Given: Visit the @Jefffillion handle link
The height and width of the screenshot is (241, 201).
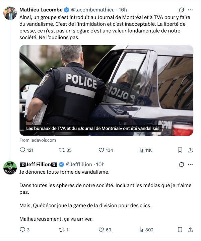Looking at the screenshot, I should point(79,164).
